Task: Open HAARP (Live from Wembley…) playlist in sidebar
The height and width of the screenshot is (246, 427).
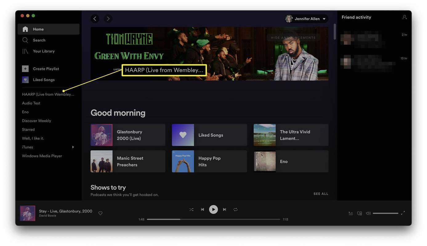Action: pyautogui.click(x=48, y=94)
